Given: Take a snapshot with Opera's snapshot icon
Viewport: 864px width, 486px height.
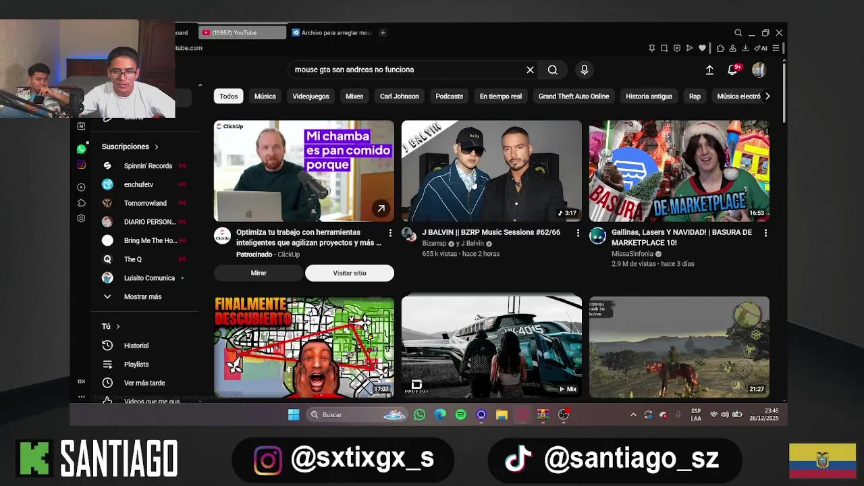Looking at the screenshot, I should 664,48.
